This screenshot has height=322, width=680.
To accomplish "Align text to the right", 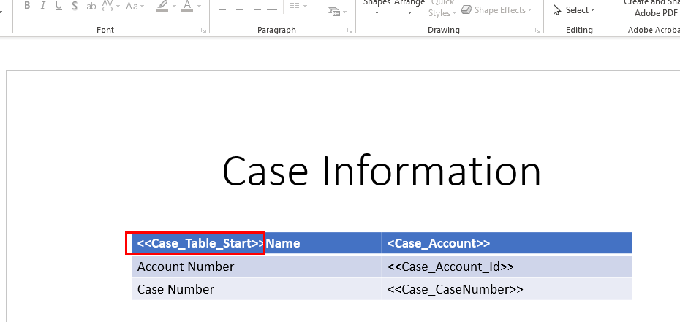I will 255,6.
